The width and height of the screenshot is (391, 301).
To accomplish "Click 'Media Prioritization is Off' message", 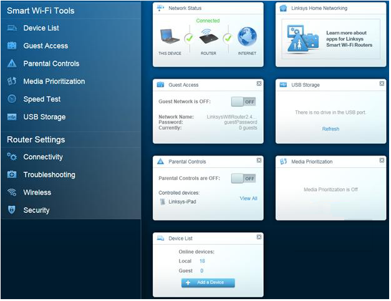I will coord(331,190).
